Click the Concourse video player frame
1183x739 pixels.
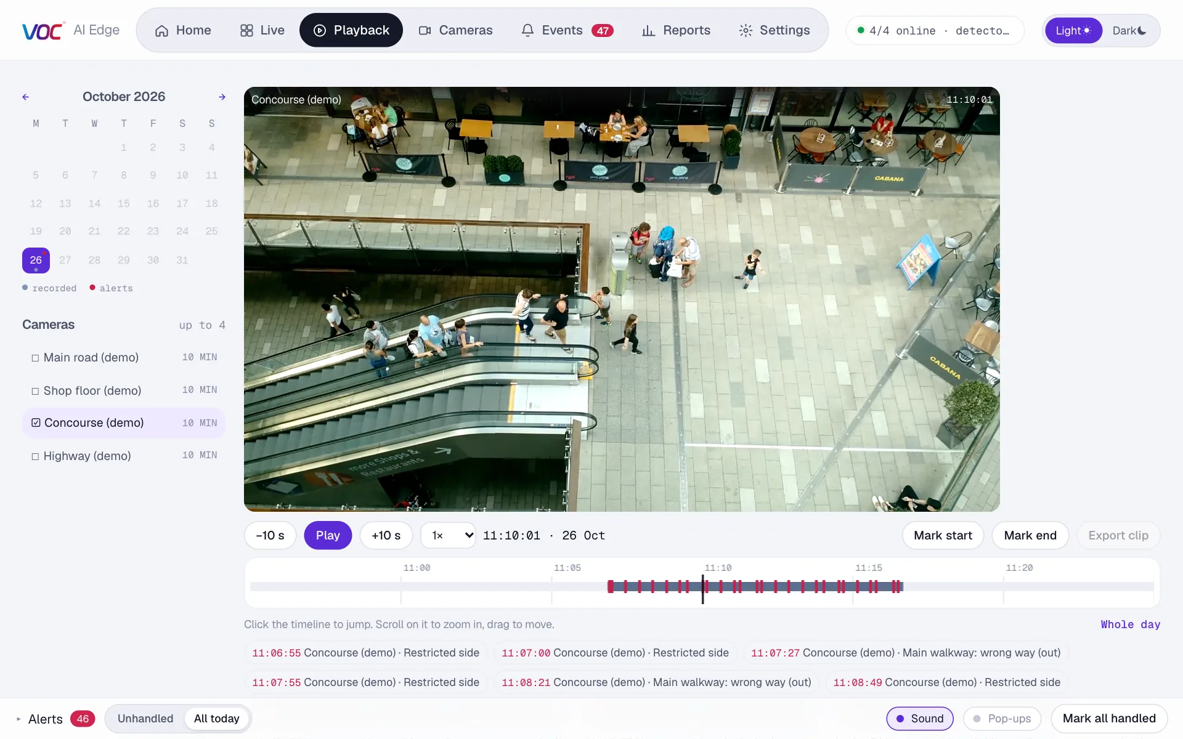click(622, 299)
